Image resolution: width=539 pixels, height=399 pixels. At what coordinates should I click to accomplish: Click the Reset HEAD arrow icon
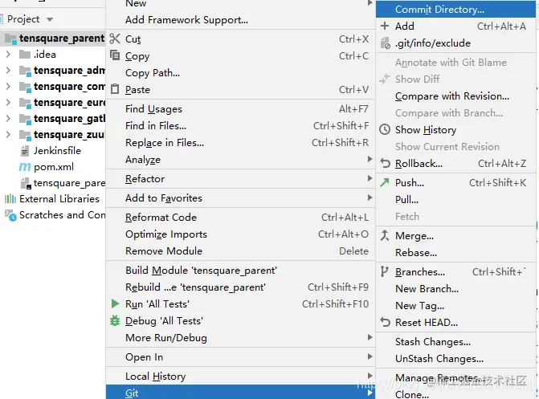(385, 322)
